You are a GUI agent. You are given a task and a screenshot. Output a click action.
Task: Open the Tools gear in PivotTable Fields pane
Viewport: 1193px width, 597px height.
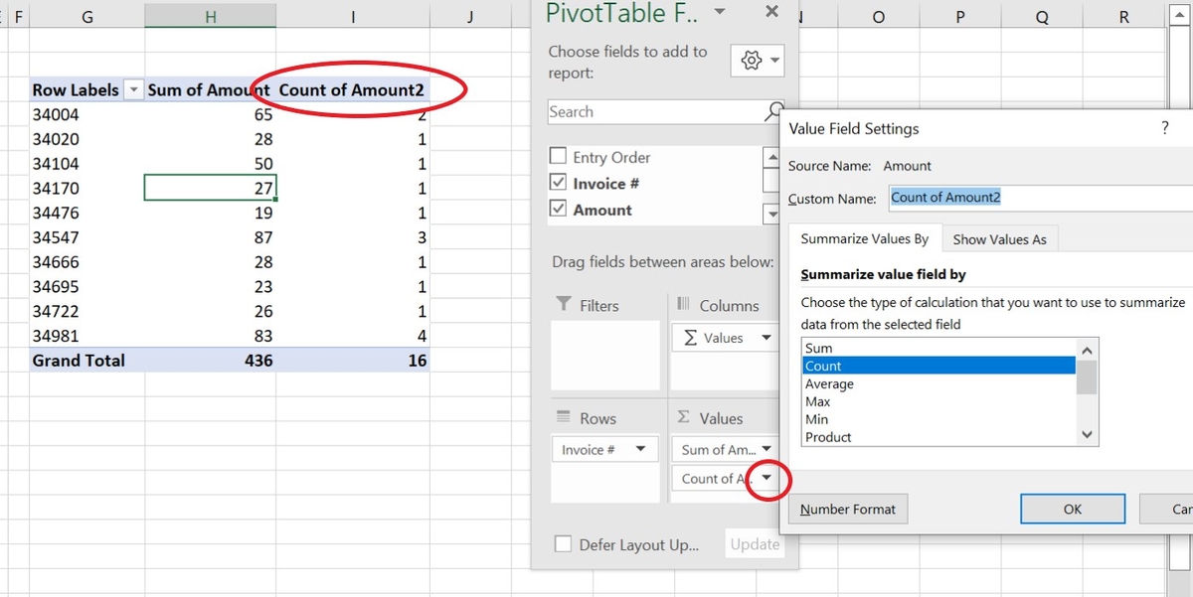click(x=750, y=61)
